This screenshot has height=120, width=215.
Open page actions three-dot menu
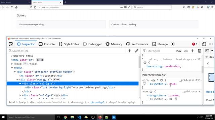coord(121,7)
